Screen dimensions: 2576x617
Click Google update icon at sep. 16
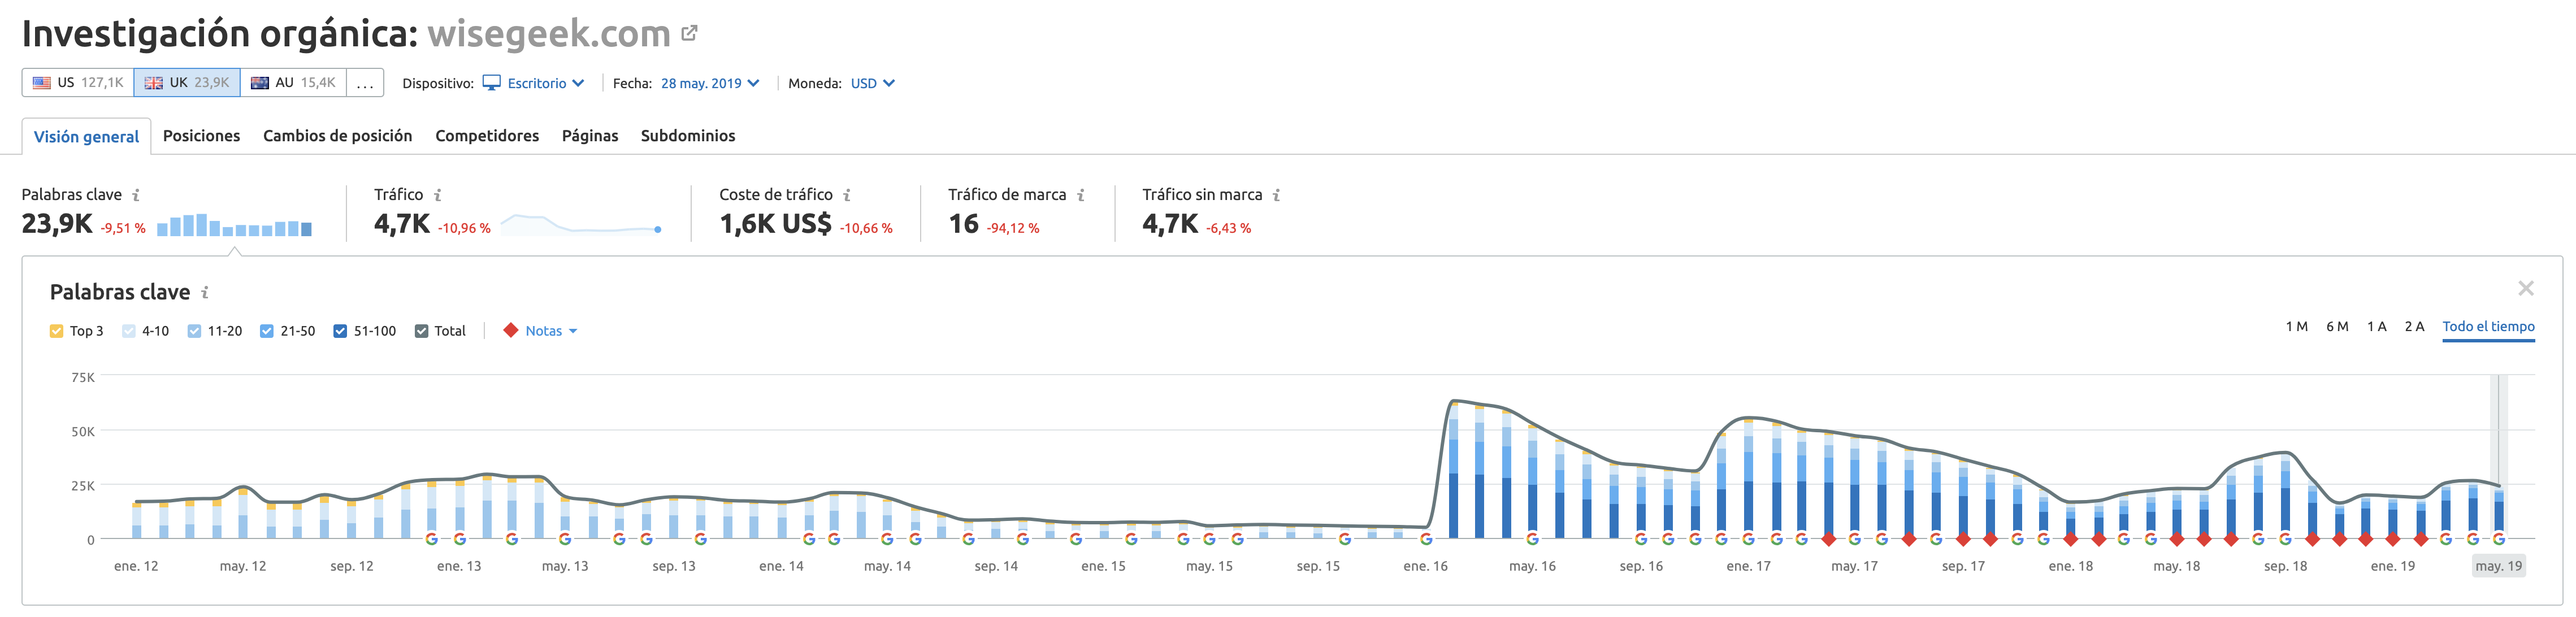click(1640, 539)
